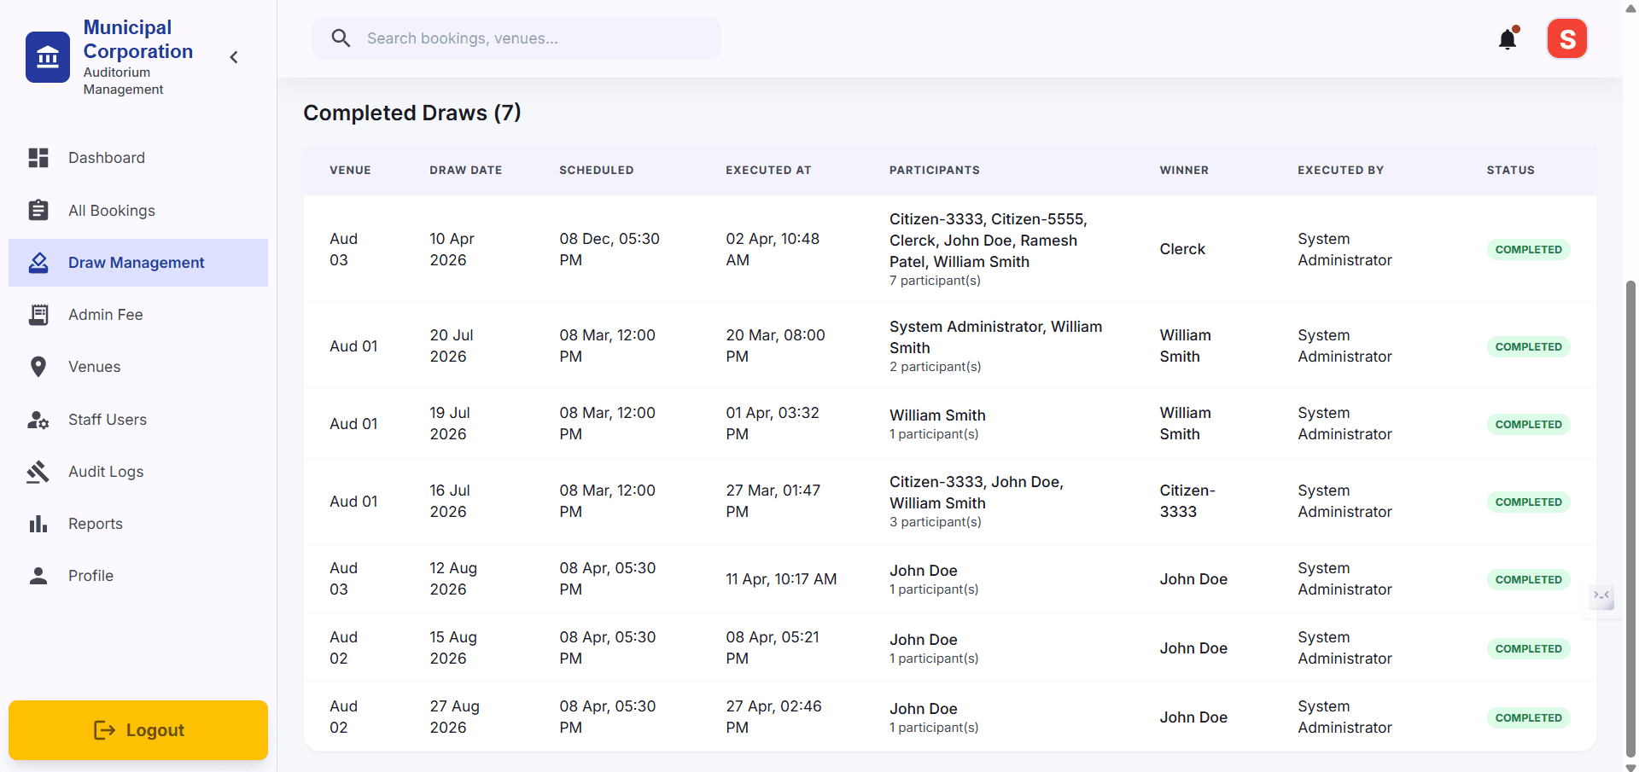Click the EXECUTED AT column header

coord(768,171)
